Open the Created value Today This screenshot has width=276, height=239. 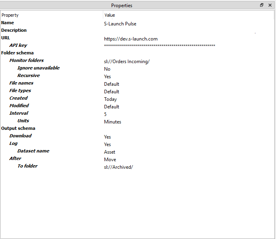tap(110, 99)
